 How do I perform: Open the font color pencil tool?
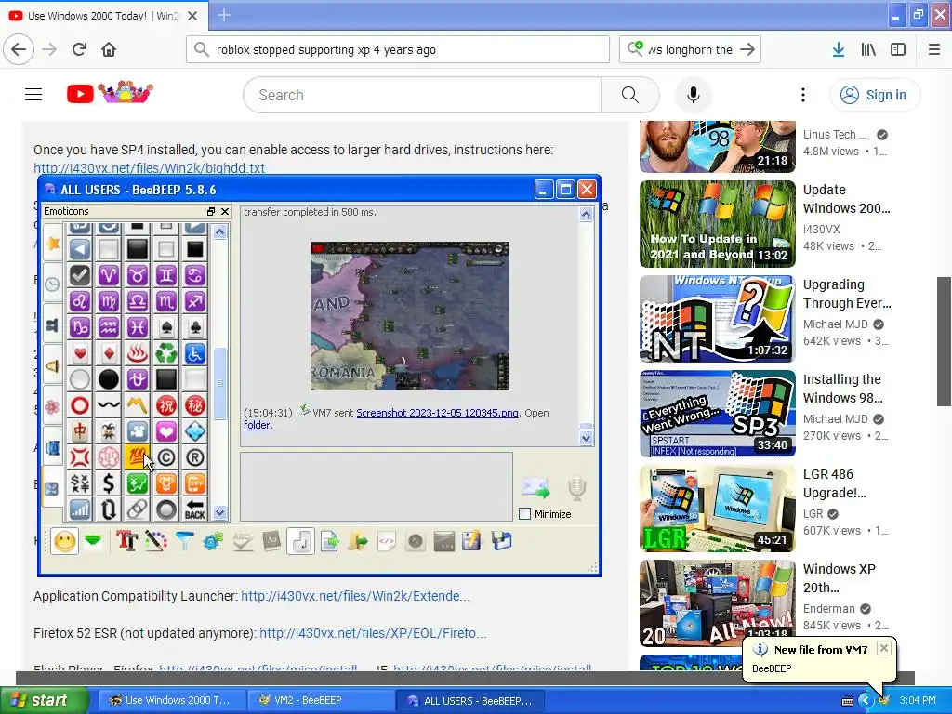click(x=155, y=540)
